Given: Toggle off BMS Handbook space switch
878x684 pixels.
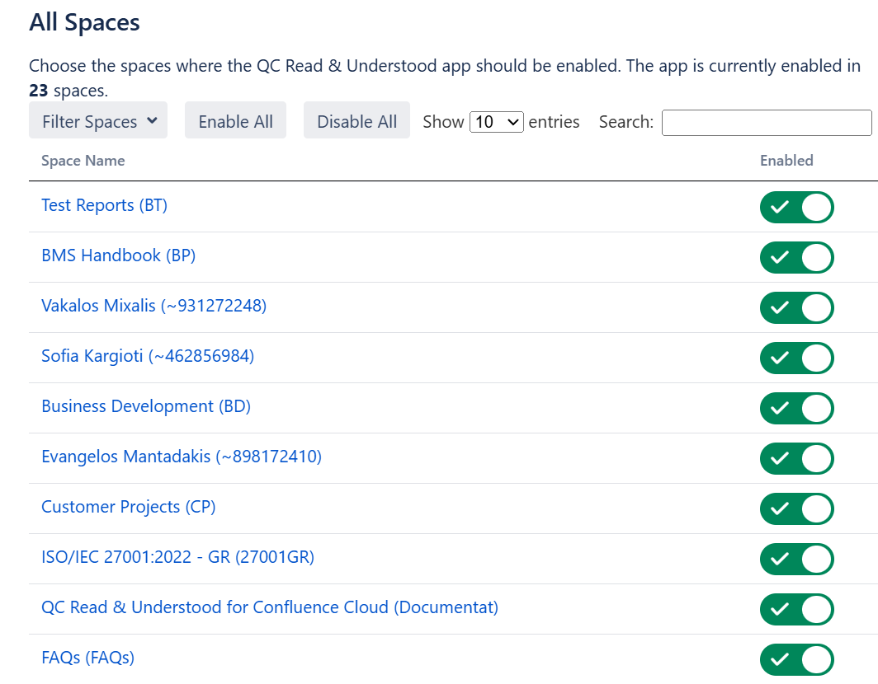Looking at the screenshot, I should pyautogui.click(x=796, y=257).
